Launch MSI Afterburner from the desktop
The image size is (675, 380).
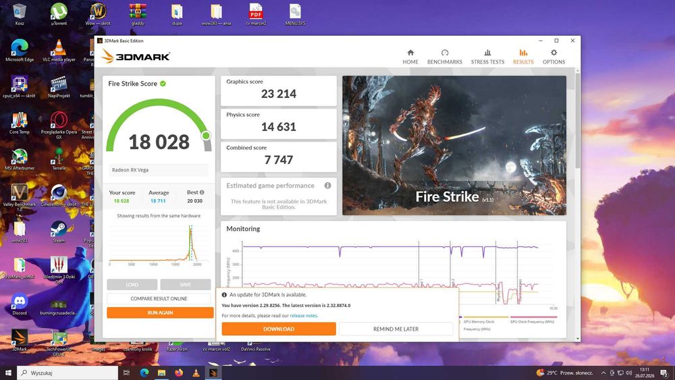[x=20, y=159]
